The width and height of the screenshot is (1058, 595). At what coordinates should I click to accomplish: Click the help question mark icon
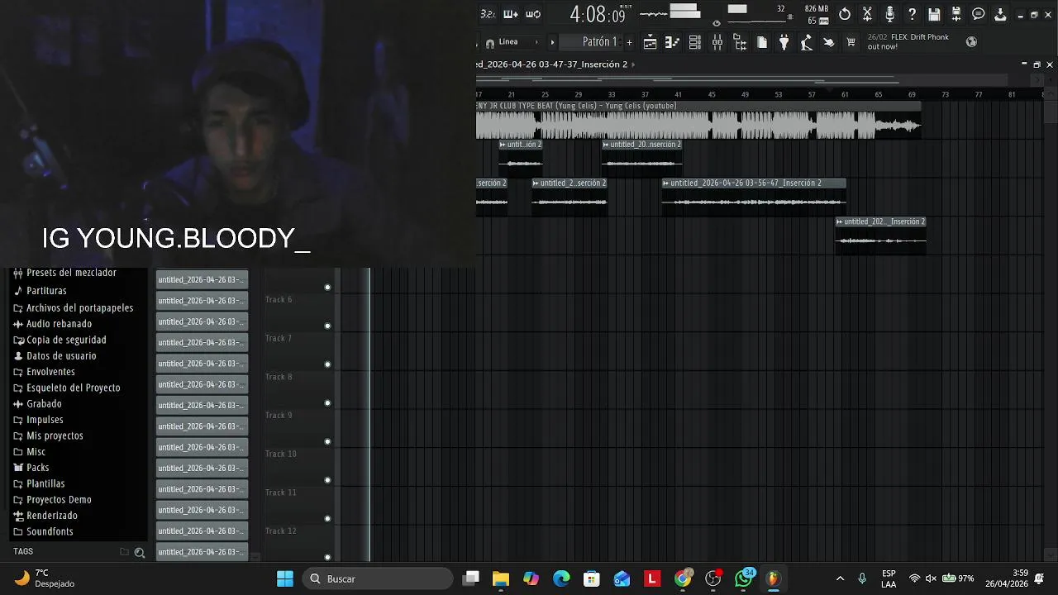[x=912, y=14]
